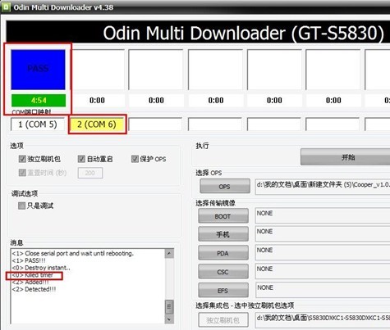Click the second empty download status box
Viewport: 390px width, 330px height.
156,70
